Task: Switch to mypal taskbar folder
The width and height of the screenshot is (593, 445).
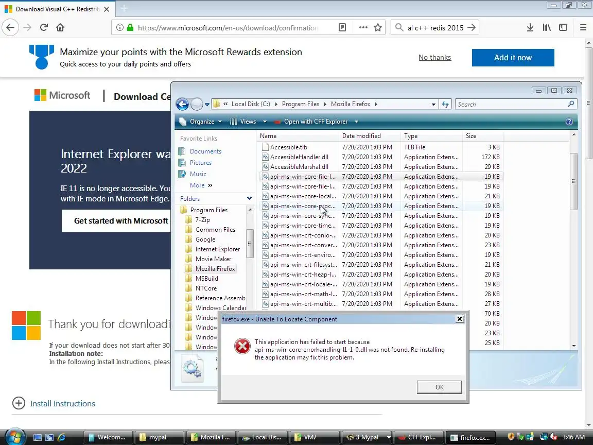Action: [159, 437]
